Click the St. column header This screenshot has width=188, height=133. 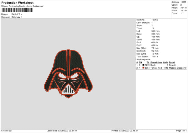click(x=148, y=62)
